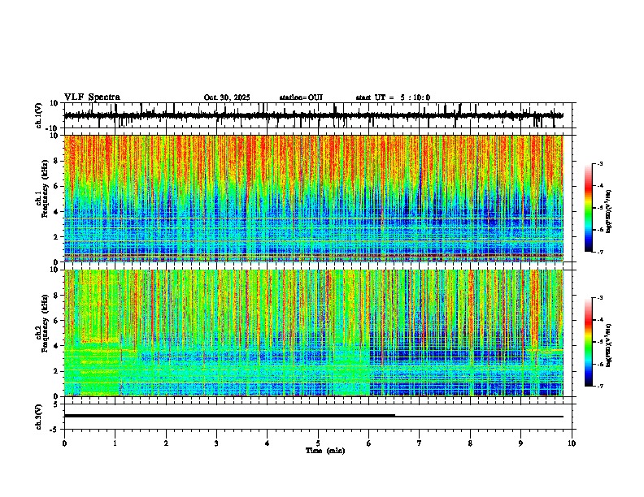Image resolution: width=644 pixels, height=497 pixels.
Task: Click the ch.1 spectrogram plot
Action: click(313, 198)
